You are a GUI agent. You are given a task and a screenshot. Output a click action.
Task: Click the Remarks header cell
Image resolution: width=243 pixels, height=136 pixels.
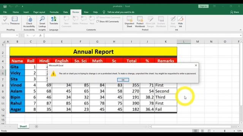point(166,61)
